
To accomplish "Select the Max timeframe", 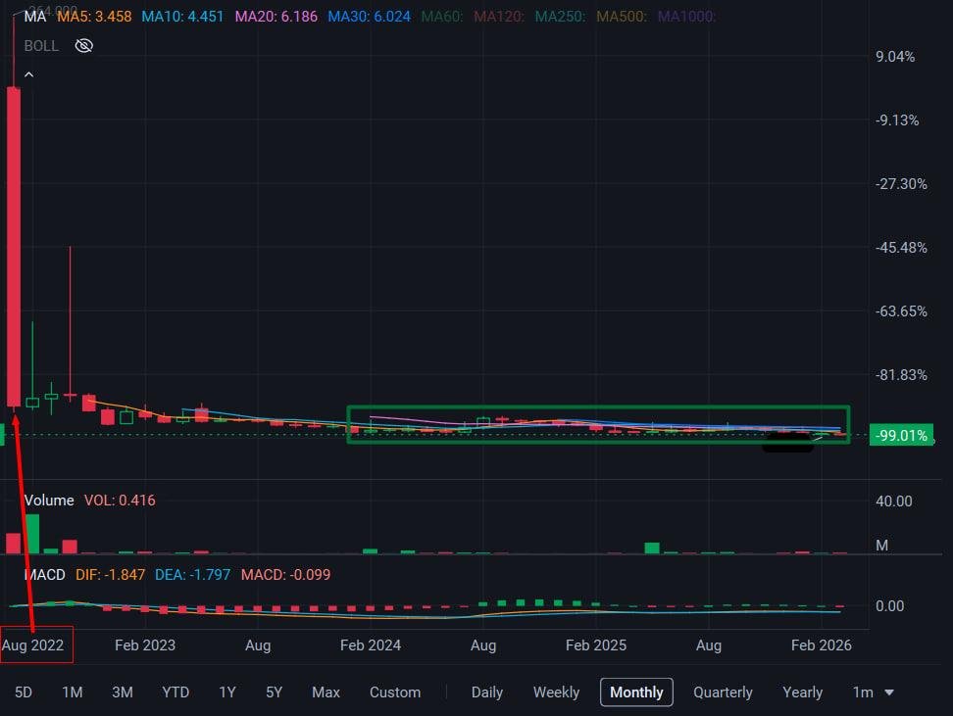I will click(326, 692).
